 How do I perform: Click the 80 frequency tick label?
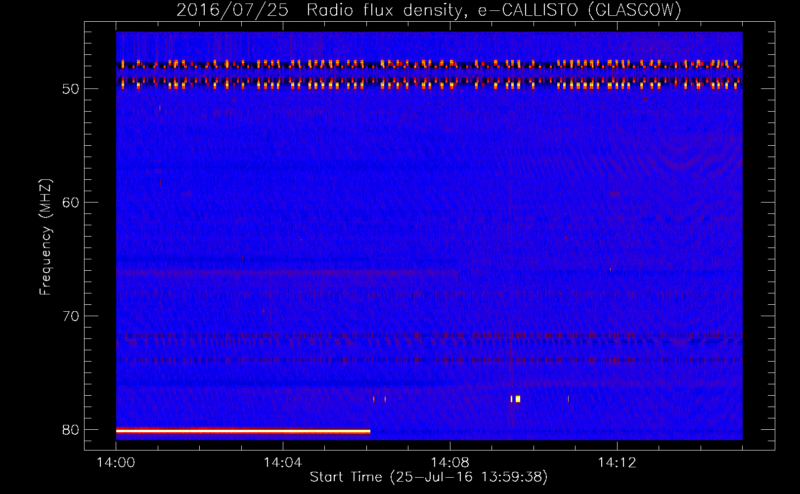point(71,430)
